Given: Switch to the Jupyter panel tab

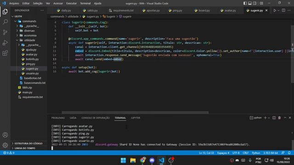Looking at the screenshot, I should (x=136, y=118).
